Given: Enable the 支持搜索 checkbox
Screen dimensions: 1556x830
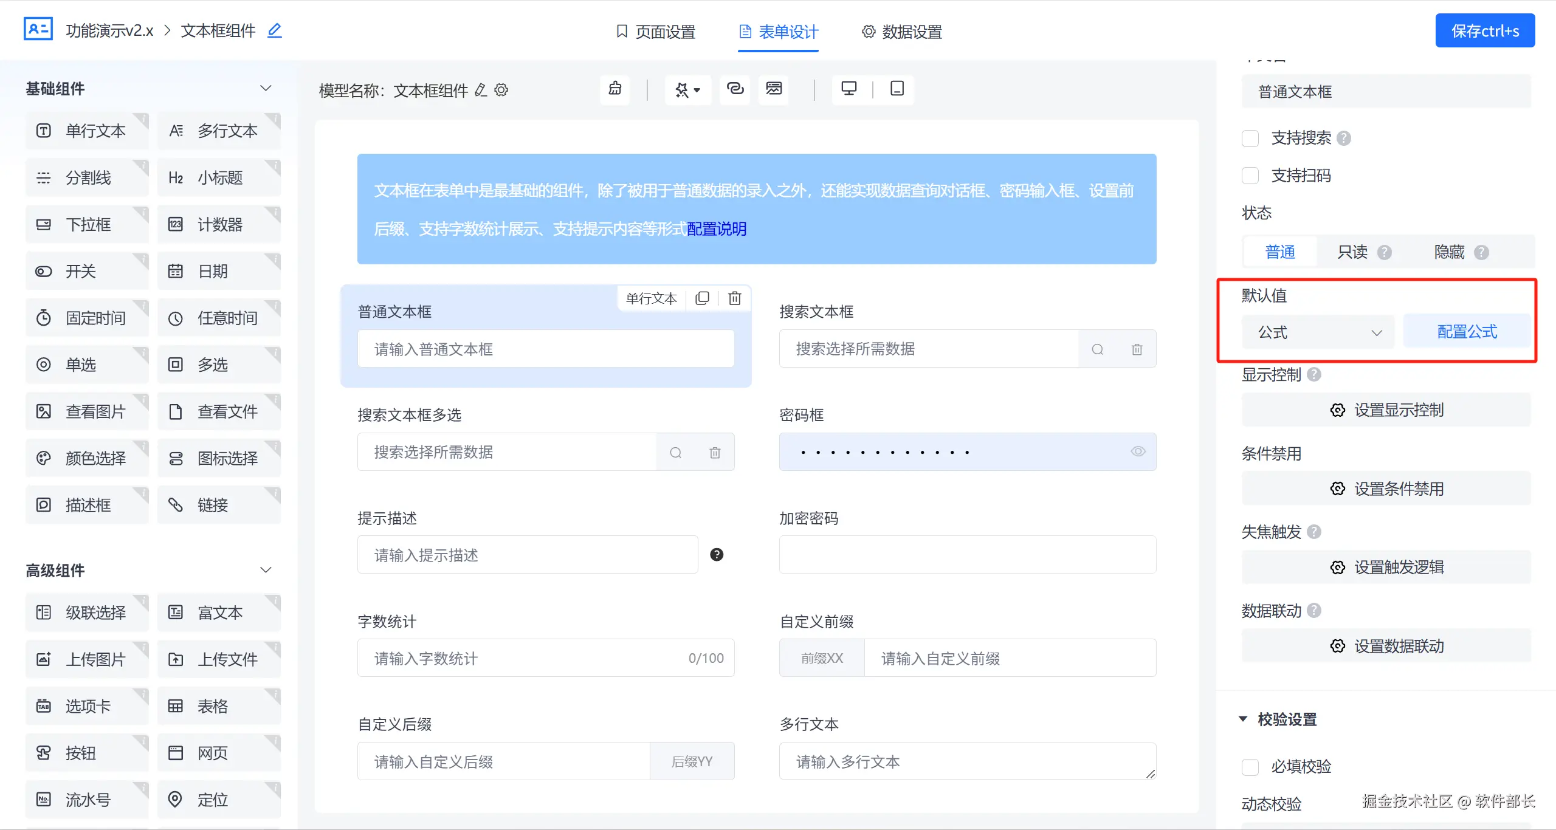Looking at the screenshot, I should point(1250,139).
